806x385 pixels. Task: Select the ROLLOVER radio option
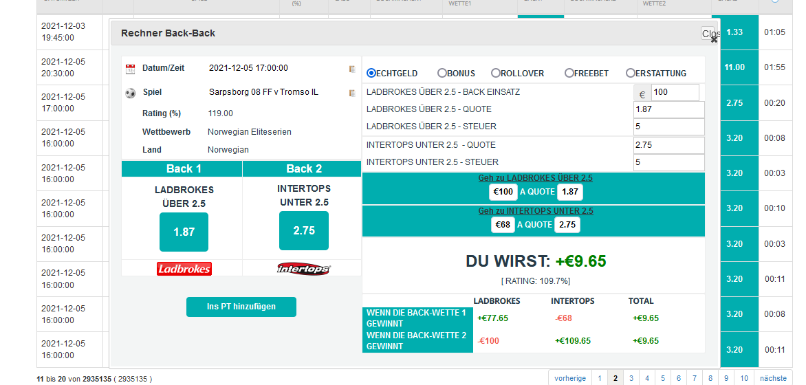tap(496, 73)
